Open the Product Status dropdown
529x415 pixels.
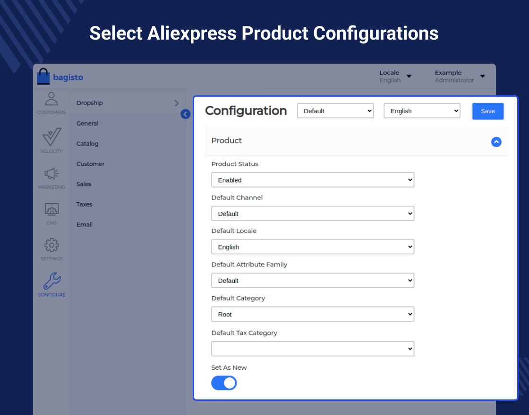point(313,180)
